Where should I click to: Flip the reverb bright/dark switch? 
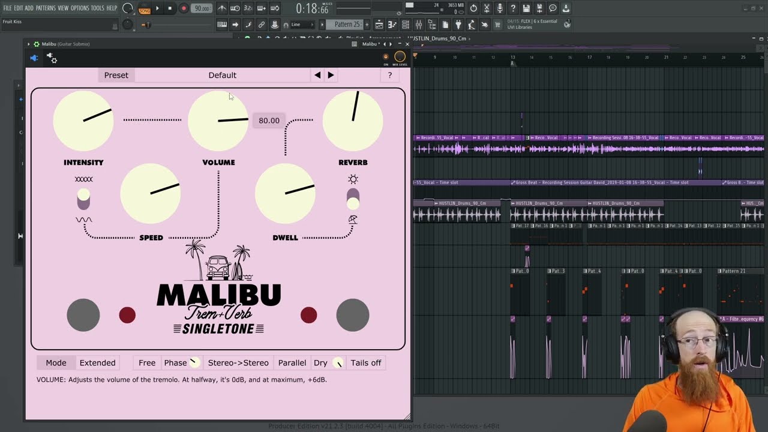tap(353, 199)
